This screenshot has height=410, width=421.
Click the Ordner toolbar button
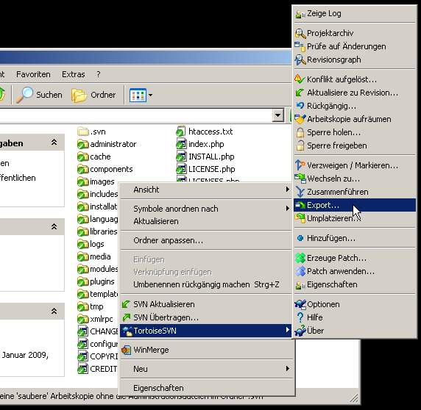tap(93, 95)
